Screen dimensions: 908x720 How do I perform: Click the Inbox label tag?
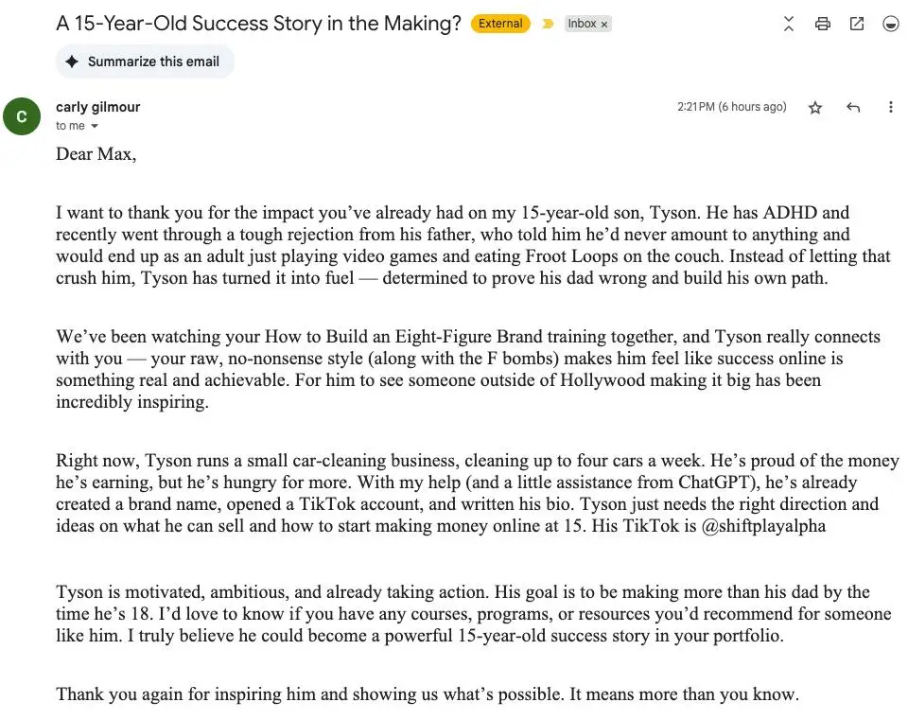(x=582, y=24)
